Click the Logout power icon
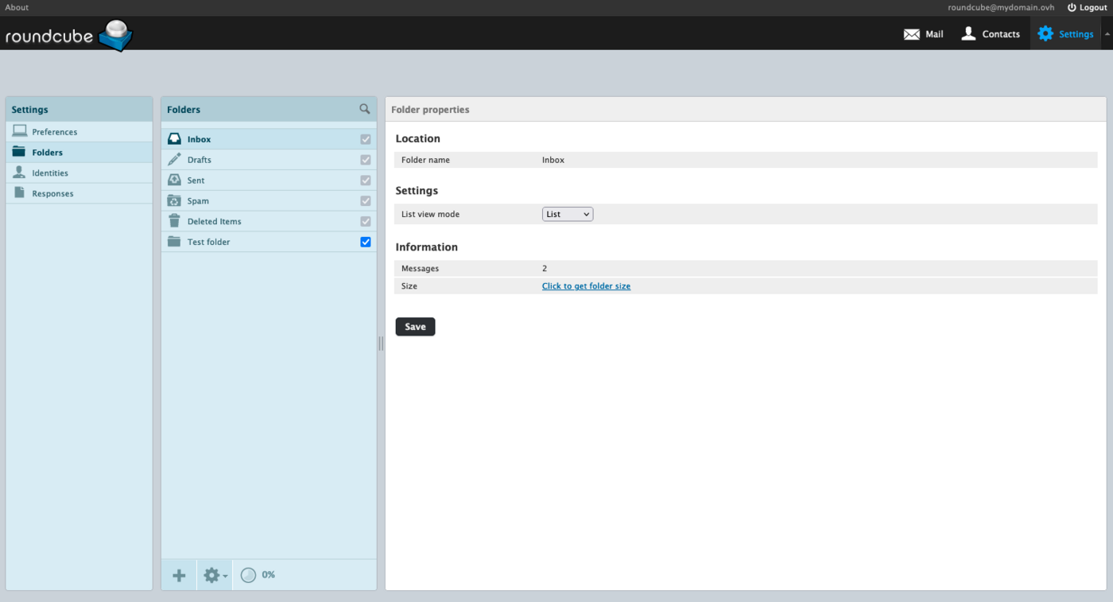 (x=1072, y=7)
